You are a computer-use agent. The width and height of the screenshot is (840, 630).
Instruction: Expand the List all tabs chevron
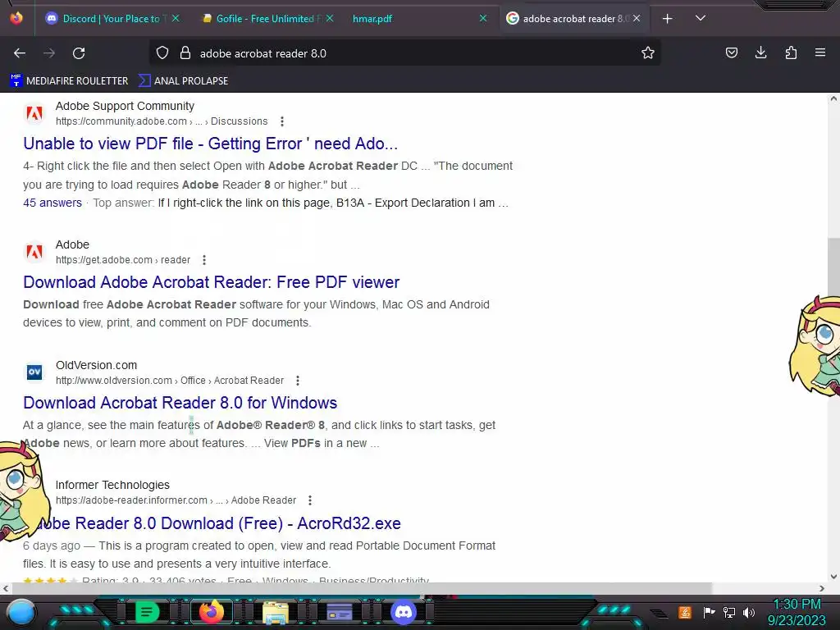tap(701, 18)
